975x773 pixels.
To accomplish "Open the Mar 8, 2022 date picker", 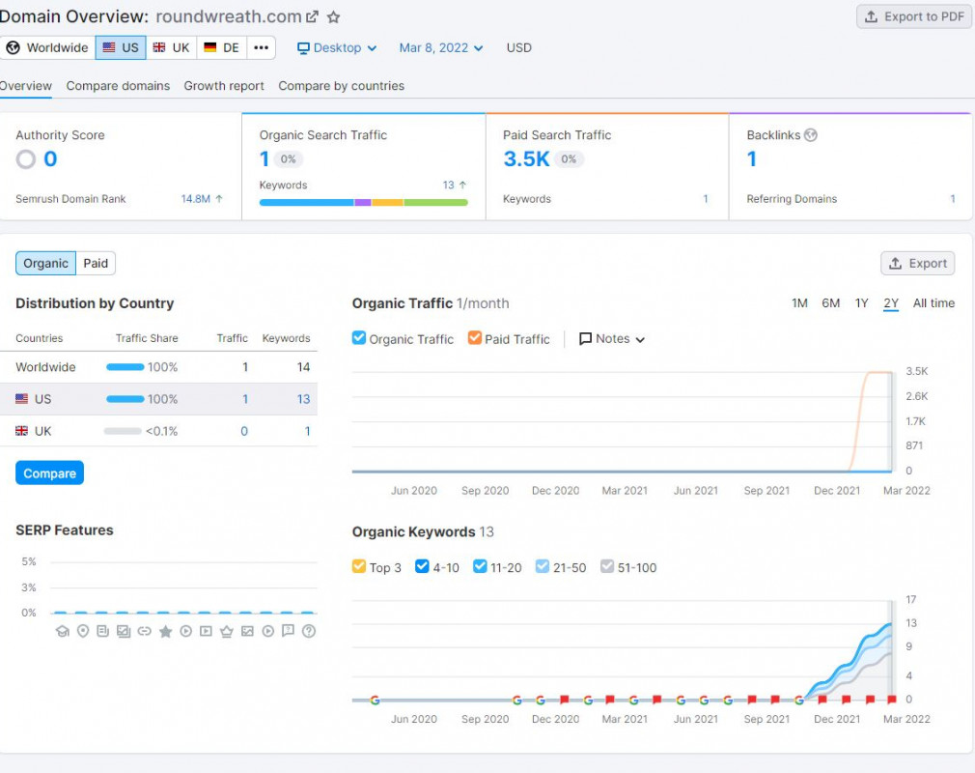I will pos(441,46).
